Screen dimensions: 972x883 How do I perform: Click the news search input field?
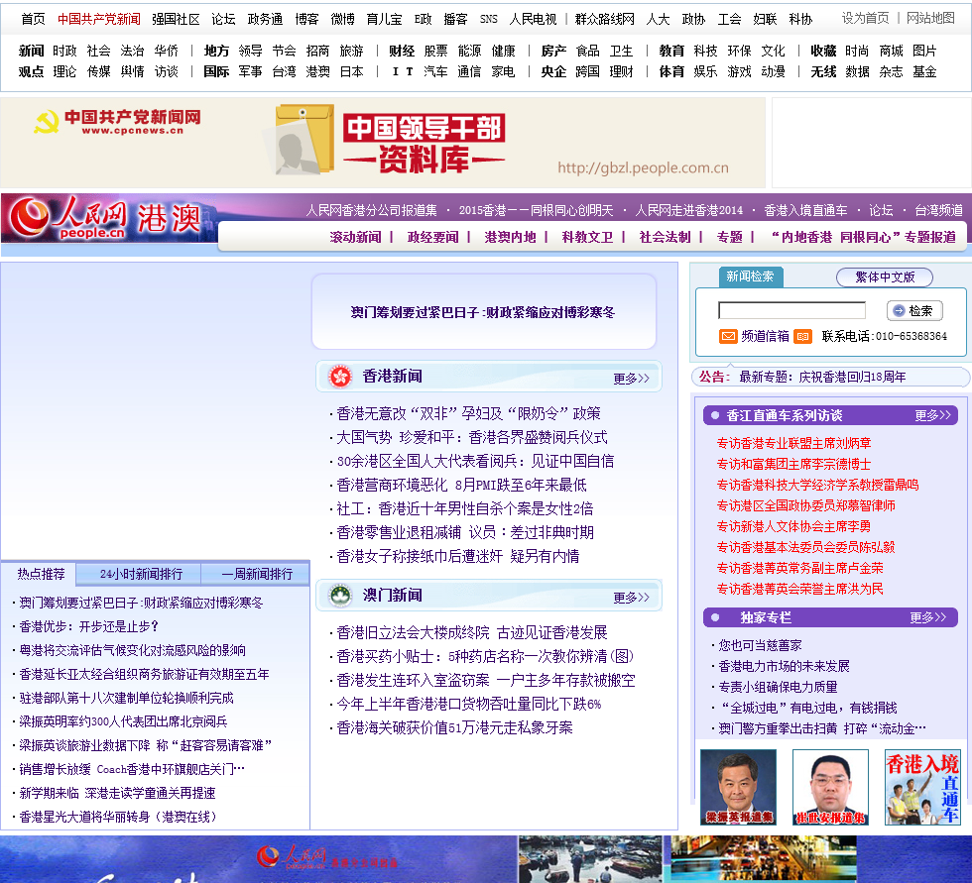click(791, 310)
